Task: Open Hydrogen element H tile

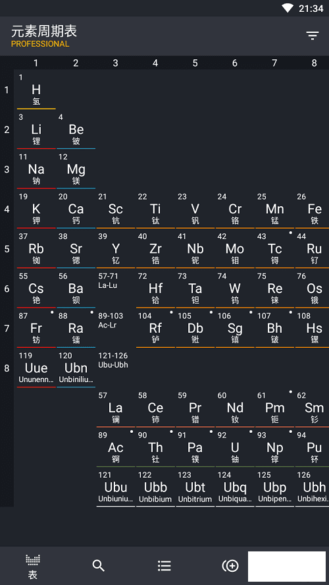Action: [36, 90]
